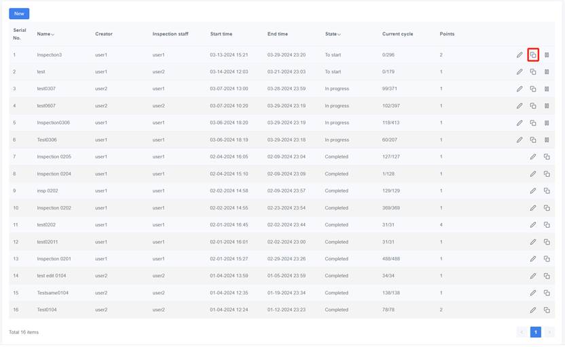Edit the Inspection3 row
The height and width of the screenshot is (347, 565).
[520, 55]
